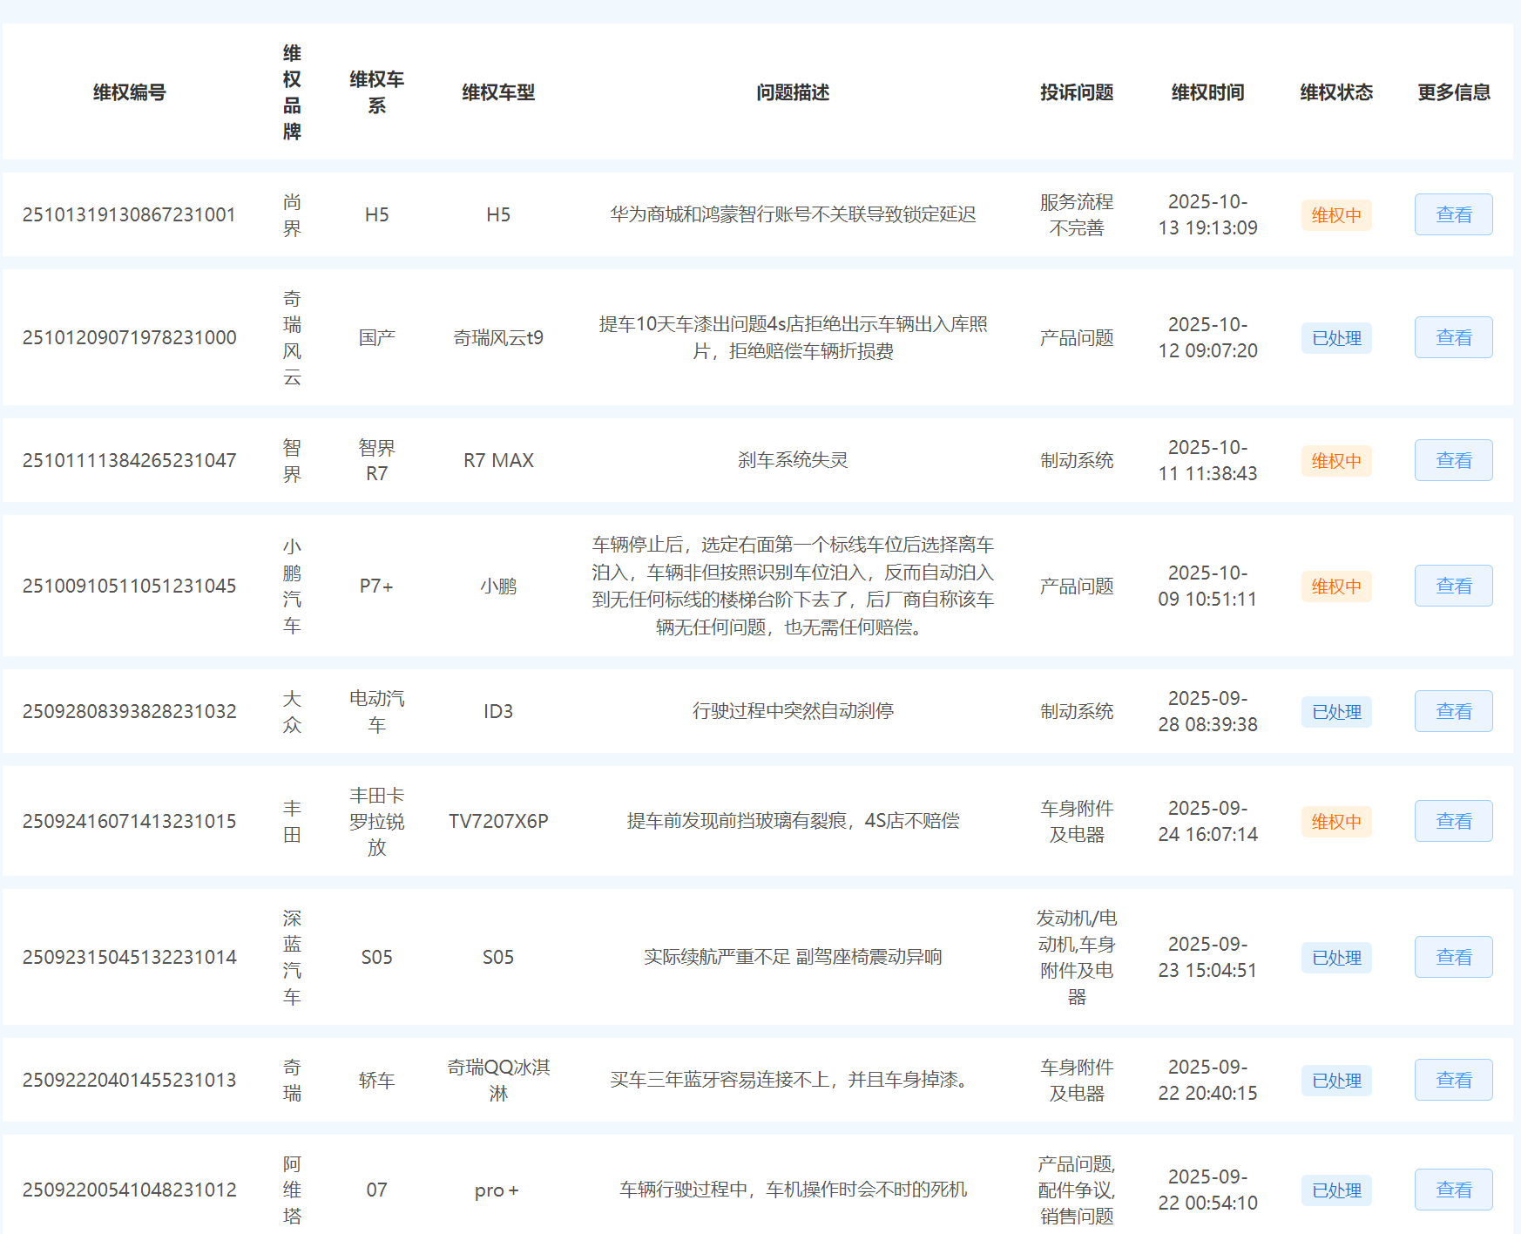The height and width of the screenshot is (1234, 1521).
Task: Select the 维权中 tag in 智界 row
Action: click(1336, 461)
